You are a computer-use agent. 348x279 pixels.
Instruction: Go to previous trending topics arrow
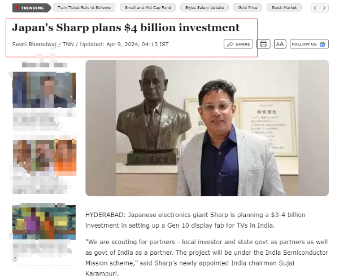point(315,8)
